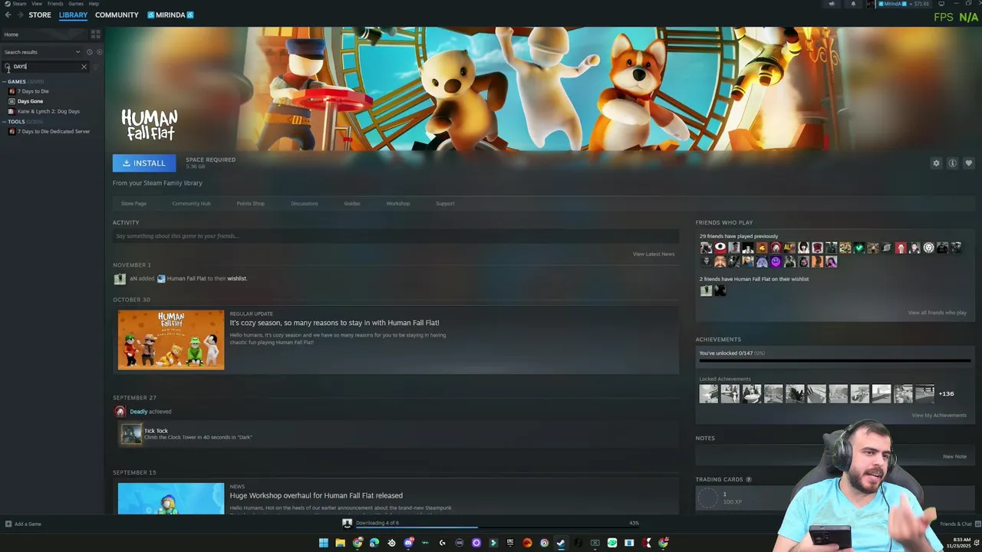The width and height of the screenshot is (982, 552).
Task: Click View My Achievements
Action: point(939,416)
